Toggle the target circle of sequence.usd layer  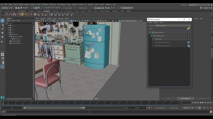coord(154,36)
